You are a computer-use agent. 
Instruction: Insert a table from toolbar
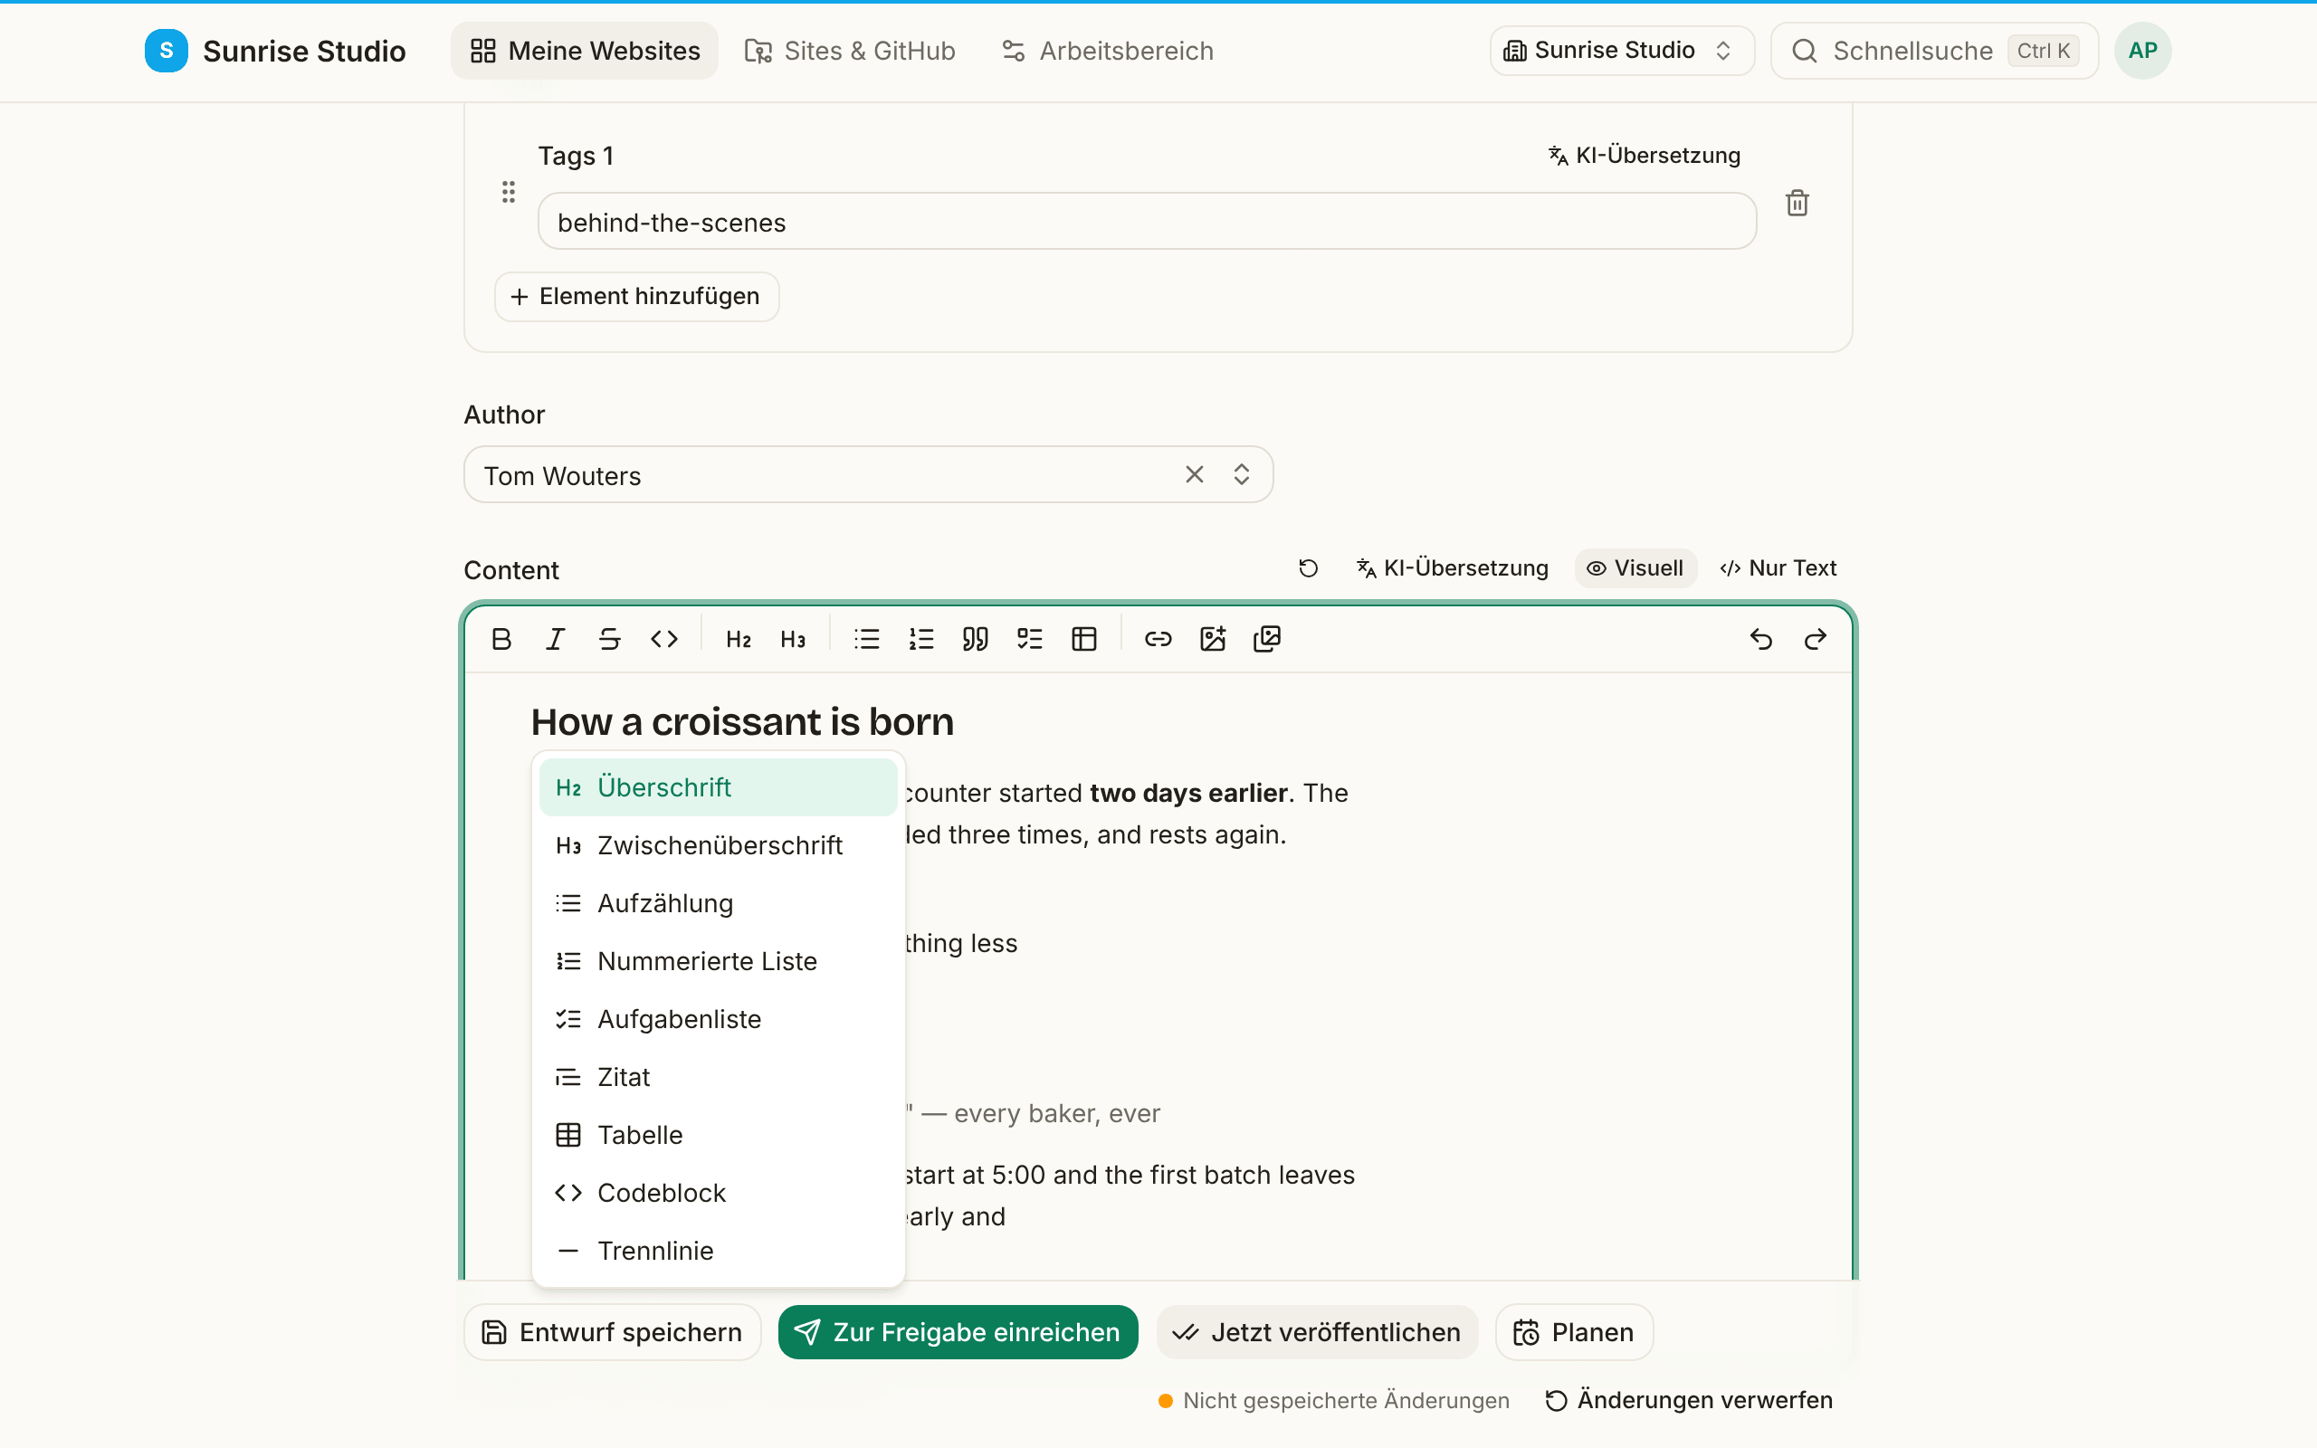1083,639
